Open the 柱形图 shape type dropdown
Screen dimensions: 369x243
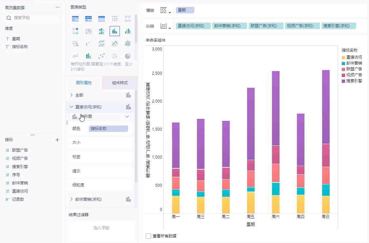point(100,117)
